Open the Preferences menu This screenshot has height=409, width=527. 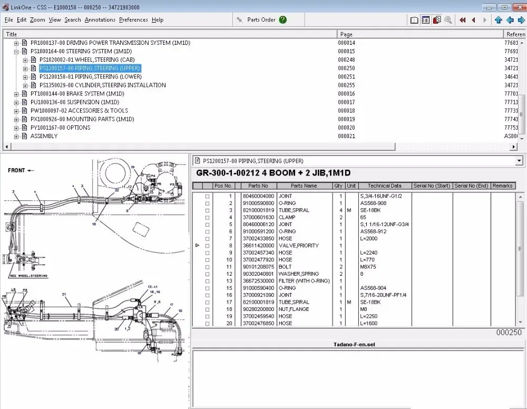(x=133, y=20)
